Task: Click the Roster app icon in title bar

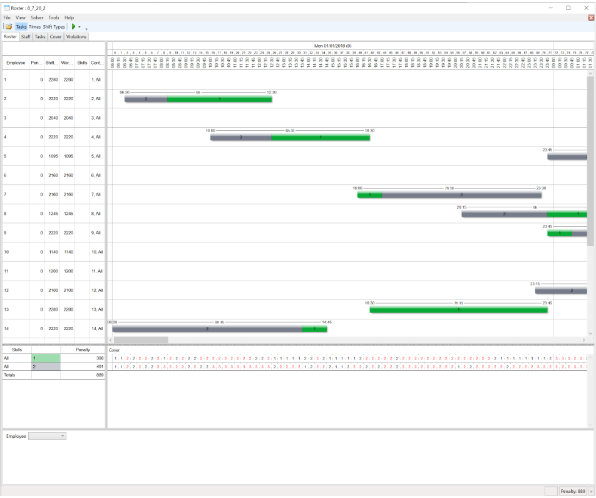Action: [6, 8]
